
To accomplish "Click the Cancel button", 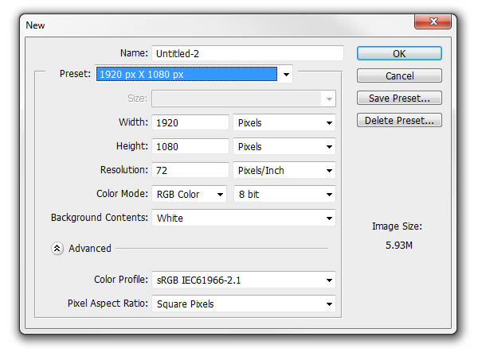I will (x=399, y=75).
